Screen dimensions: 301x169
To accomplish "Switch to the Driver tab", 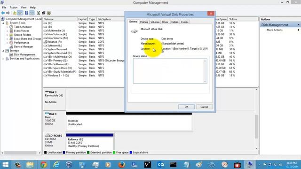I will point(165,22).
